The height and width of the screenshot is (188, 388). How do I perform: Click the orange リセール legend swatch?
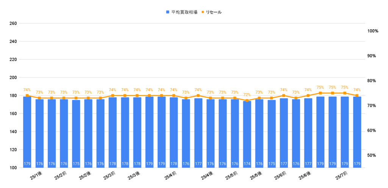click(202, 12)
